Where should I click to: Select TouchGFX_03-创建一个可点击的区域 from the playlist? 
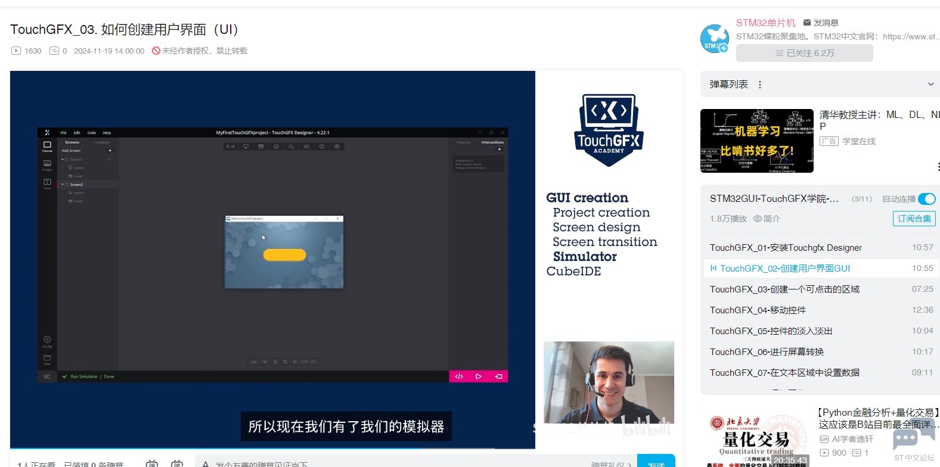784,289
